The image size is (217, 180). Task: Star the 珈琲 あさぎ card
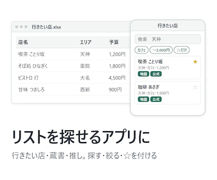click(195, 87)
